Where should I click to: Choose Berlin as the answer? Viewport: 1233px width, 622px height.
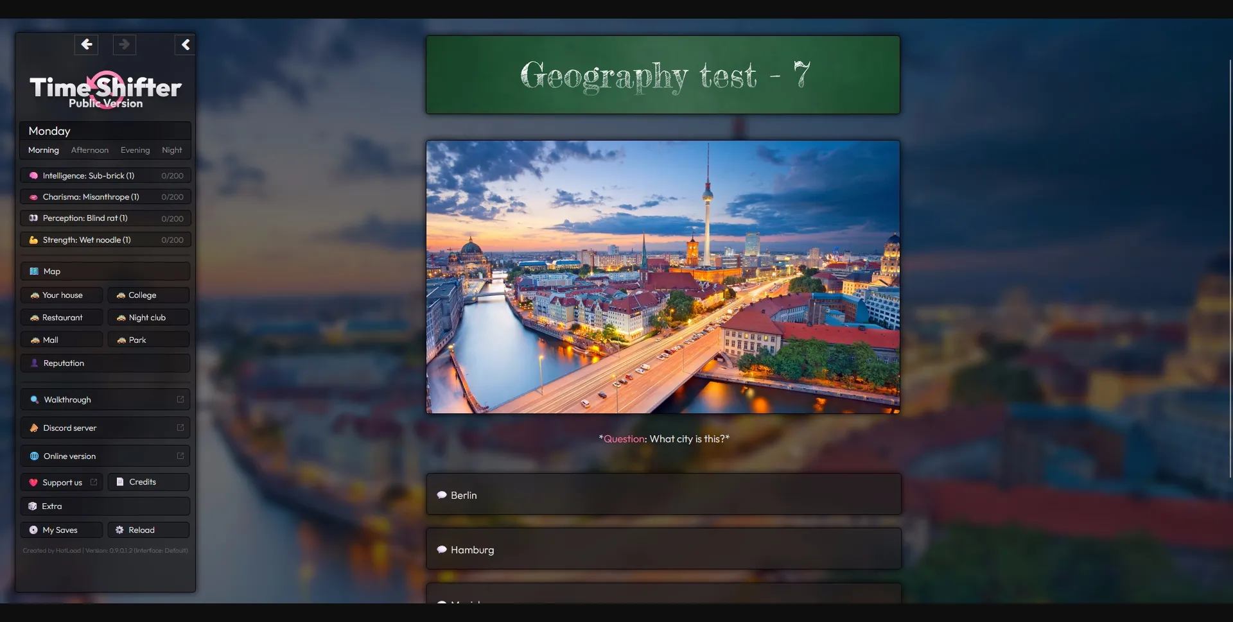coord(663,495)
